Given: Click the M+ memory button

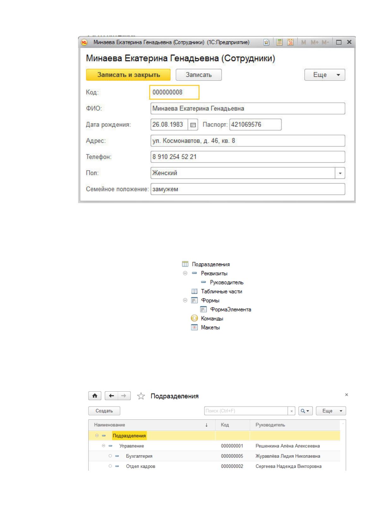Looking at the screenshot, I should [x=315, y=42].
